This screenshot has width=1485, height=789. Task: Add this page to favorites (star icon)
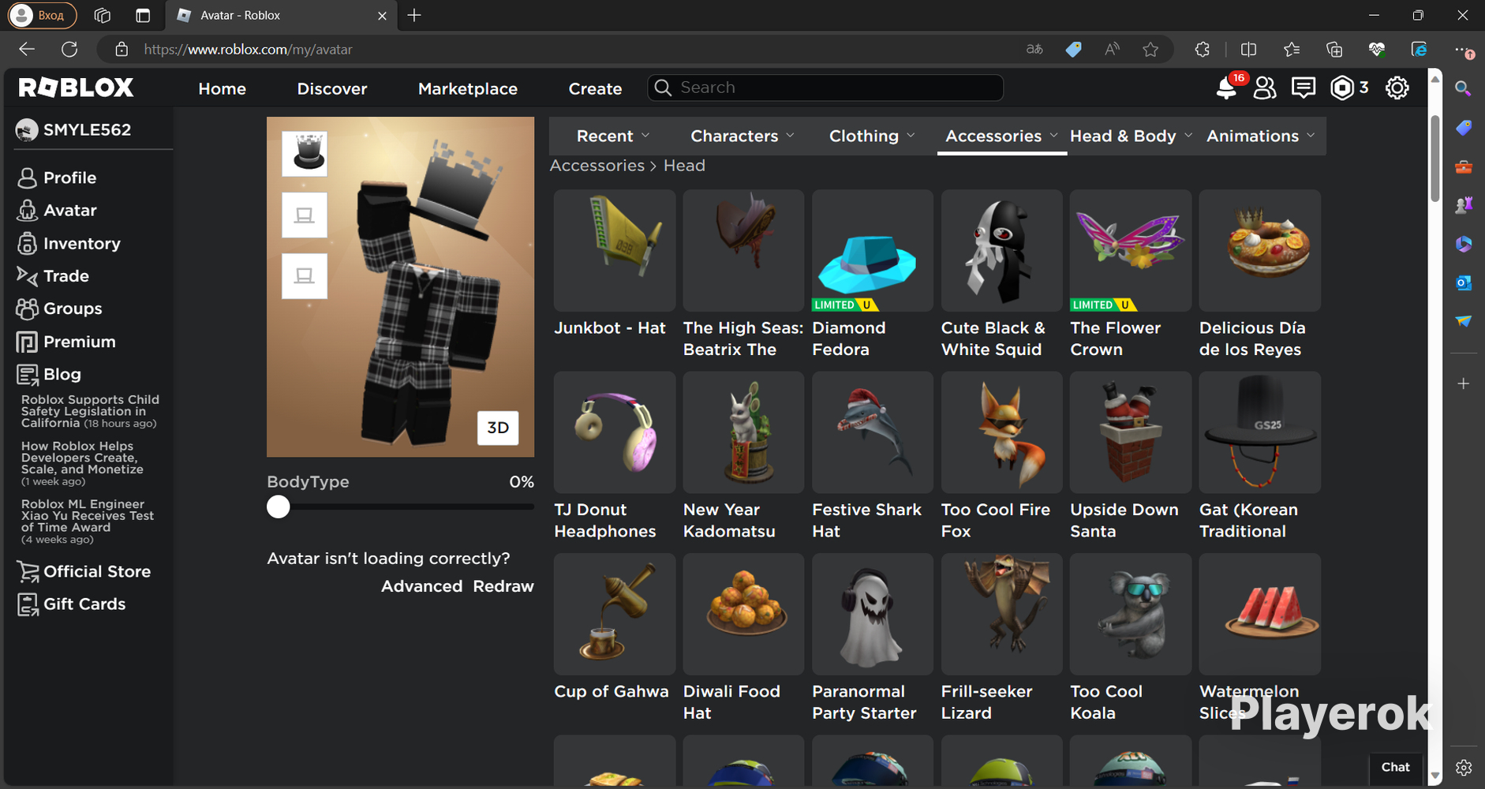(1150, 49)
